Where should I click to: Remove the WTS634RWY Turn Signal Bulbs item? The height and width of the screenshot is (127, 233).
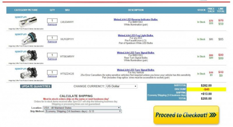coord(52,59)
